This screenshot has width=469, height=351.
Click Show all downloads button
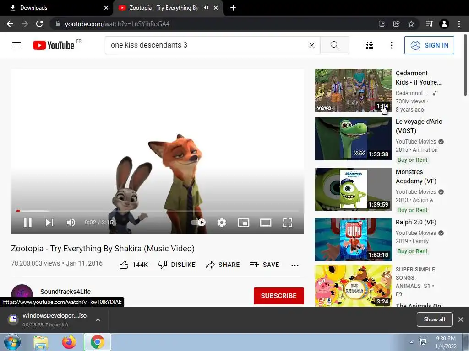(434, 319)
